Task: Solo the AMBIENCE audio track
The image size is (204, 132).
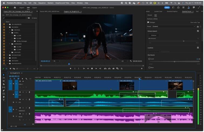Action: point(26,108)
